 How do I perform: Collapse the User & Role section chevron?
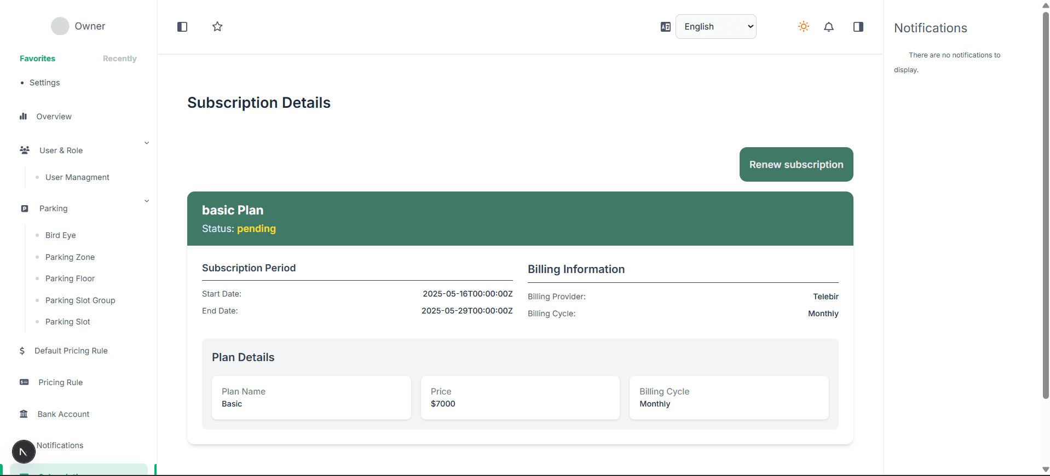147,143
